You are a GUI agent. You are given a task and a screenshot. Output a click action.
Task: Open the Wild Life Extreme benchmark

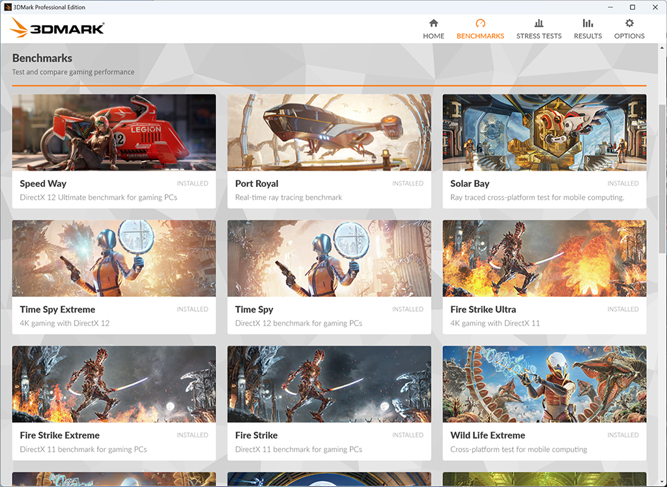coord(545,403)
